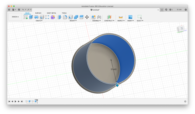This screenshot has height=114, width=195.
Task: Select the purple Create Form tool
Action: pyautogui.click(x=53, y=17)
